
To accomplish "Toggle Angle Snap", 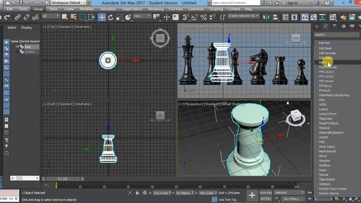I will pos(195,17).
